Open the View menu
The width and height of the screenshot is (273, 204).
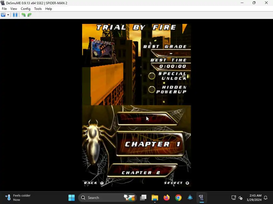click(x=14, y=9)
